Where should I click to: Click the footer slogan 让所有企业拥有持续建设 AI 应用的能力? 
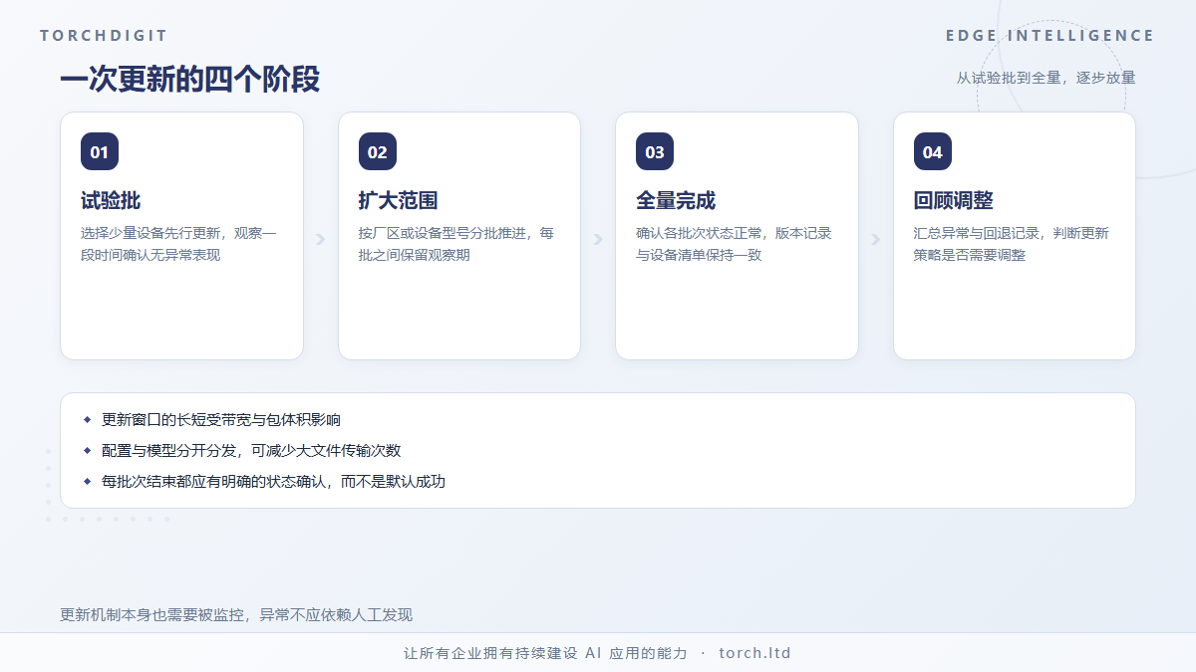545,653
